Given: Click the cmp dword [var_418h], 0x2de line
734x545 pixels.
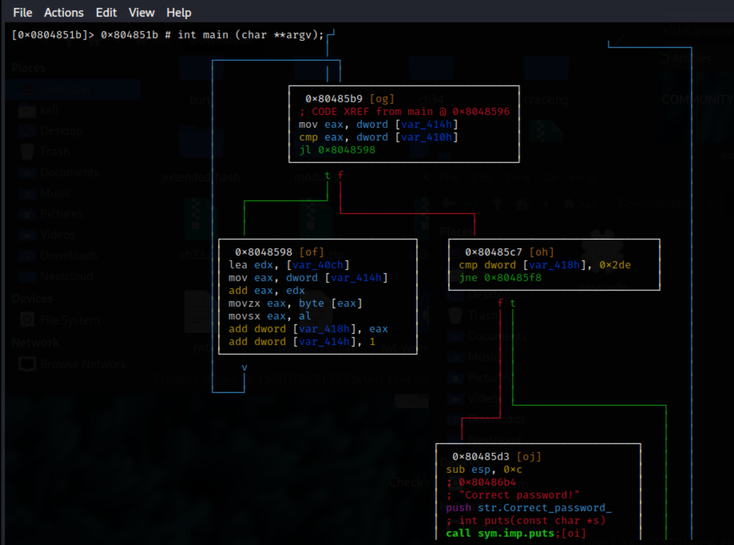Looking at the screenshot, I should (544, 265).
